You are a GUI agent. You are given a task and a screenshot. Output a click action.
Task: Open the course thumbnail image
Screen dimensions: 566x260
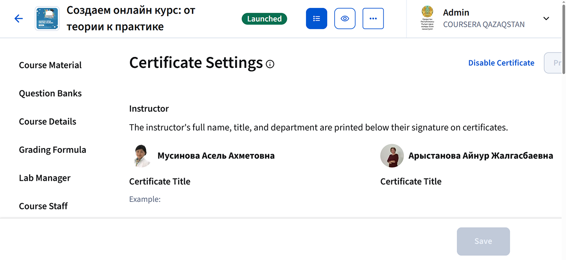coord(47,19)
